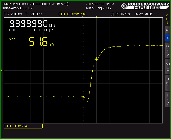
Task: Click the trigger point crosshair on waveform
Action: [x=96, y=59]
